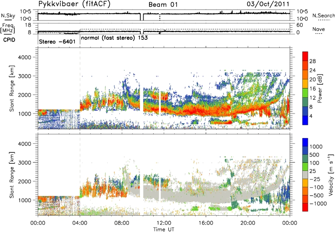Click the 'Nave' legend label

(x=318, y=29)
